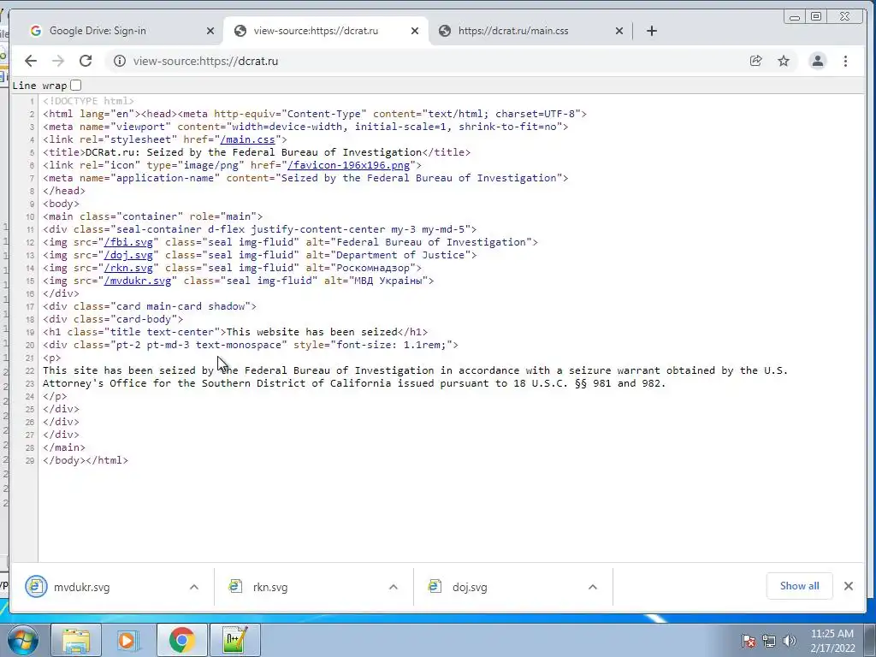
Task: Click 'This website has been seized' heading text
Action: coord(311,333)
